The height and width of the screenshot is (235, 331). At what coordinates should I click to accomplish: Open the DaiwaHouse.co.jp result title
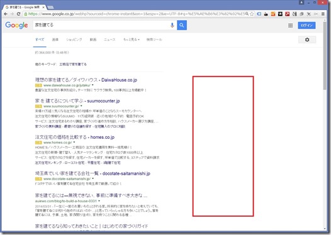(x=86, y=80)
